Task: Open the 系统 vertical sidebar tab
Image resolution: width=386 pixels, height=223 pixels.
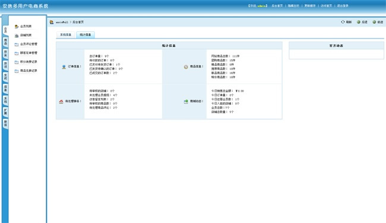Action: point(5,100)
